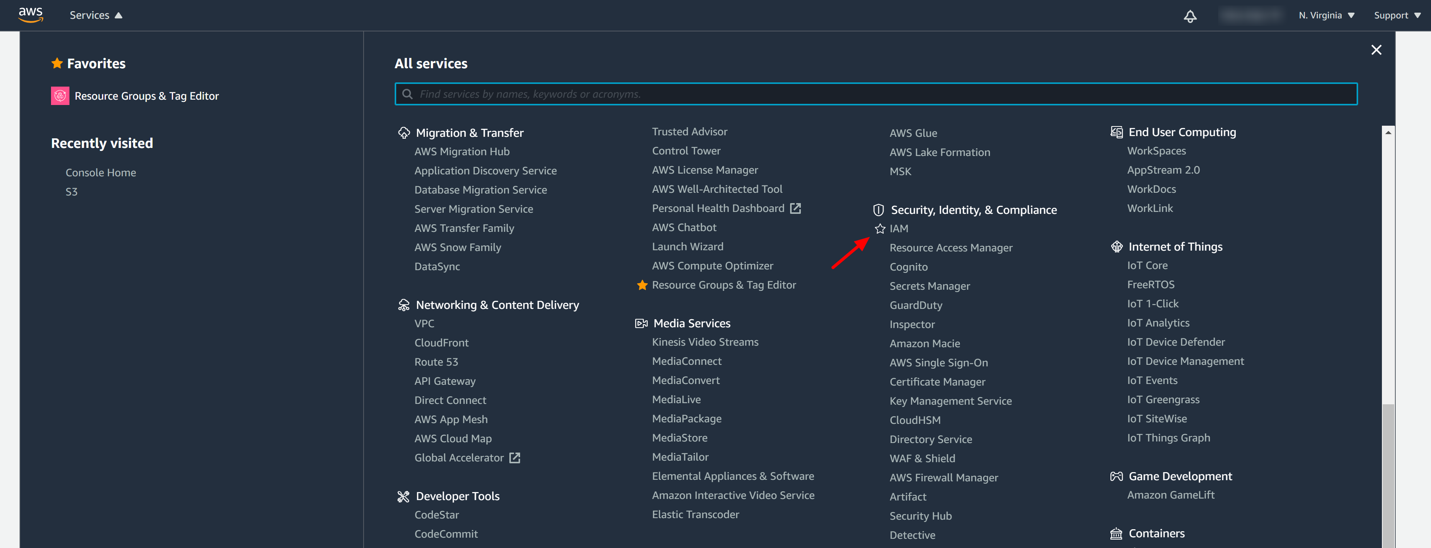
Task: Open Console Home from Recently visited
Action: click(x=100, y=173)
